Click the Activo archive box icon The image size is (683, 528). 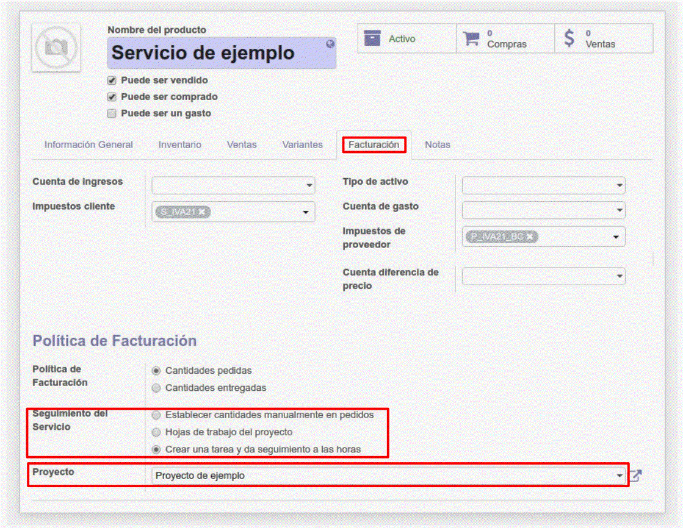(x=372, y=38)
